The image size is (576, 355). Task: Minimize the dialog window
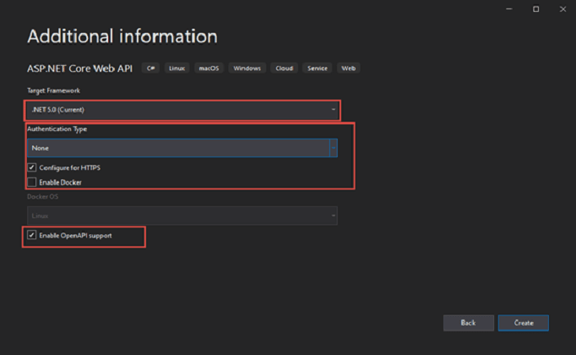(x=511, y=9)
